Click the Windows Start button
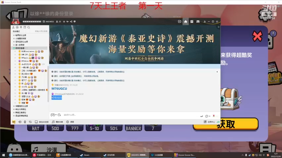 (x=4, y=155)
